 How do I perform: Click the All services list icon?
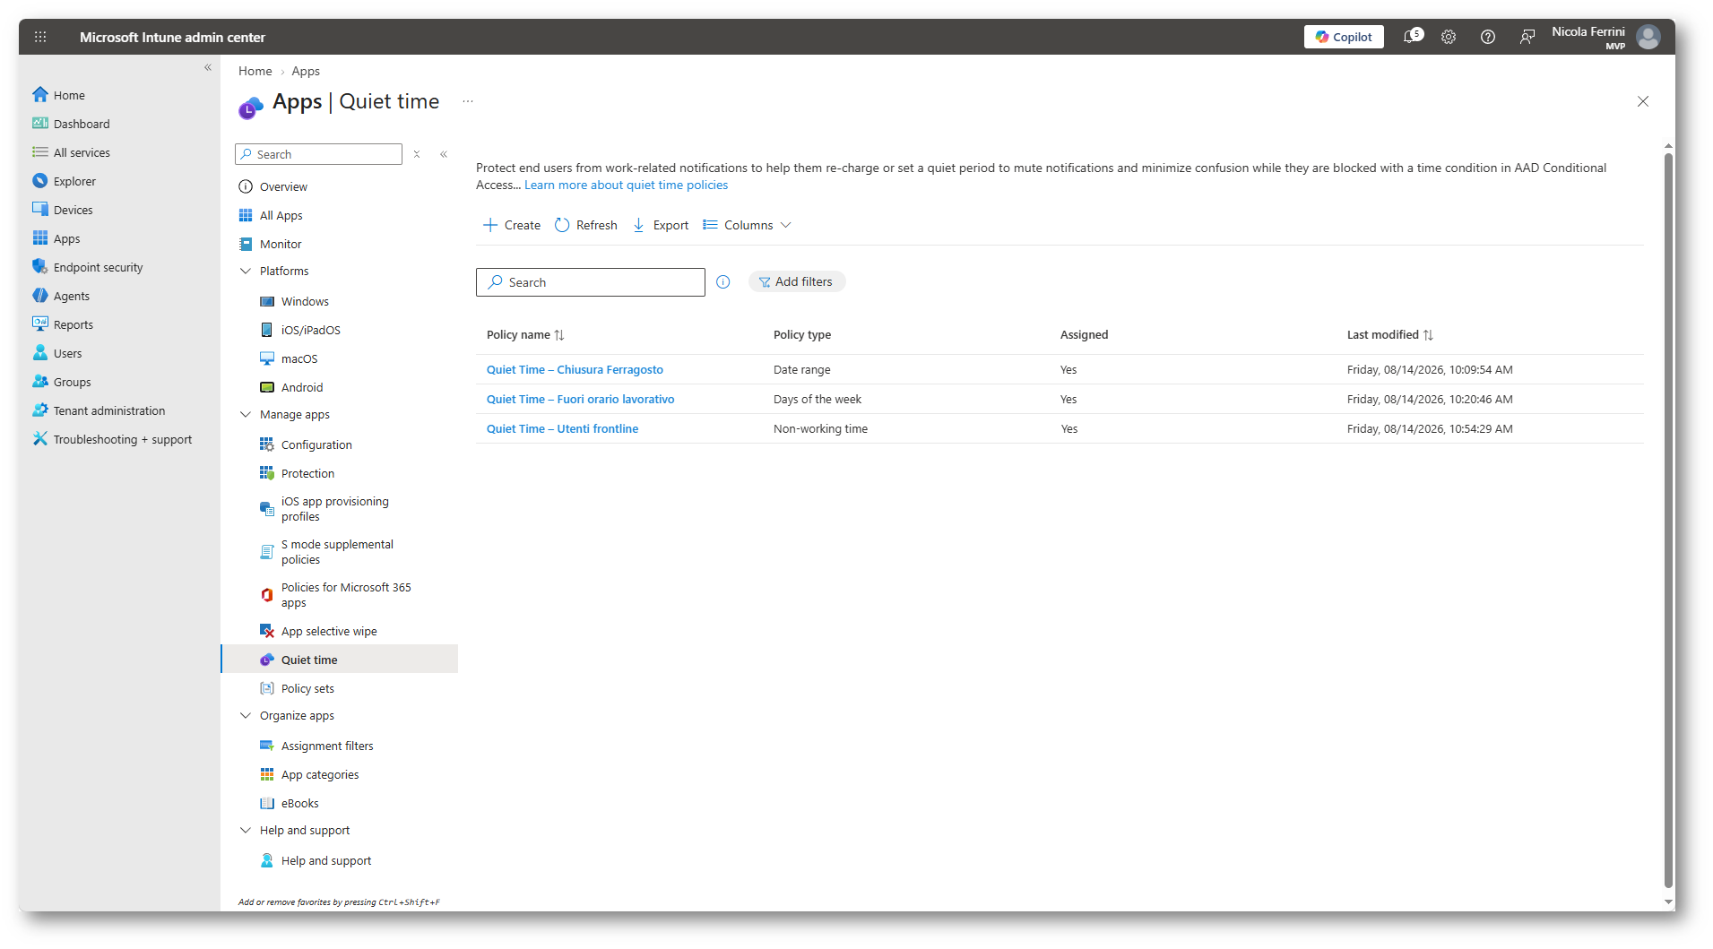40,152
